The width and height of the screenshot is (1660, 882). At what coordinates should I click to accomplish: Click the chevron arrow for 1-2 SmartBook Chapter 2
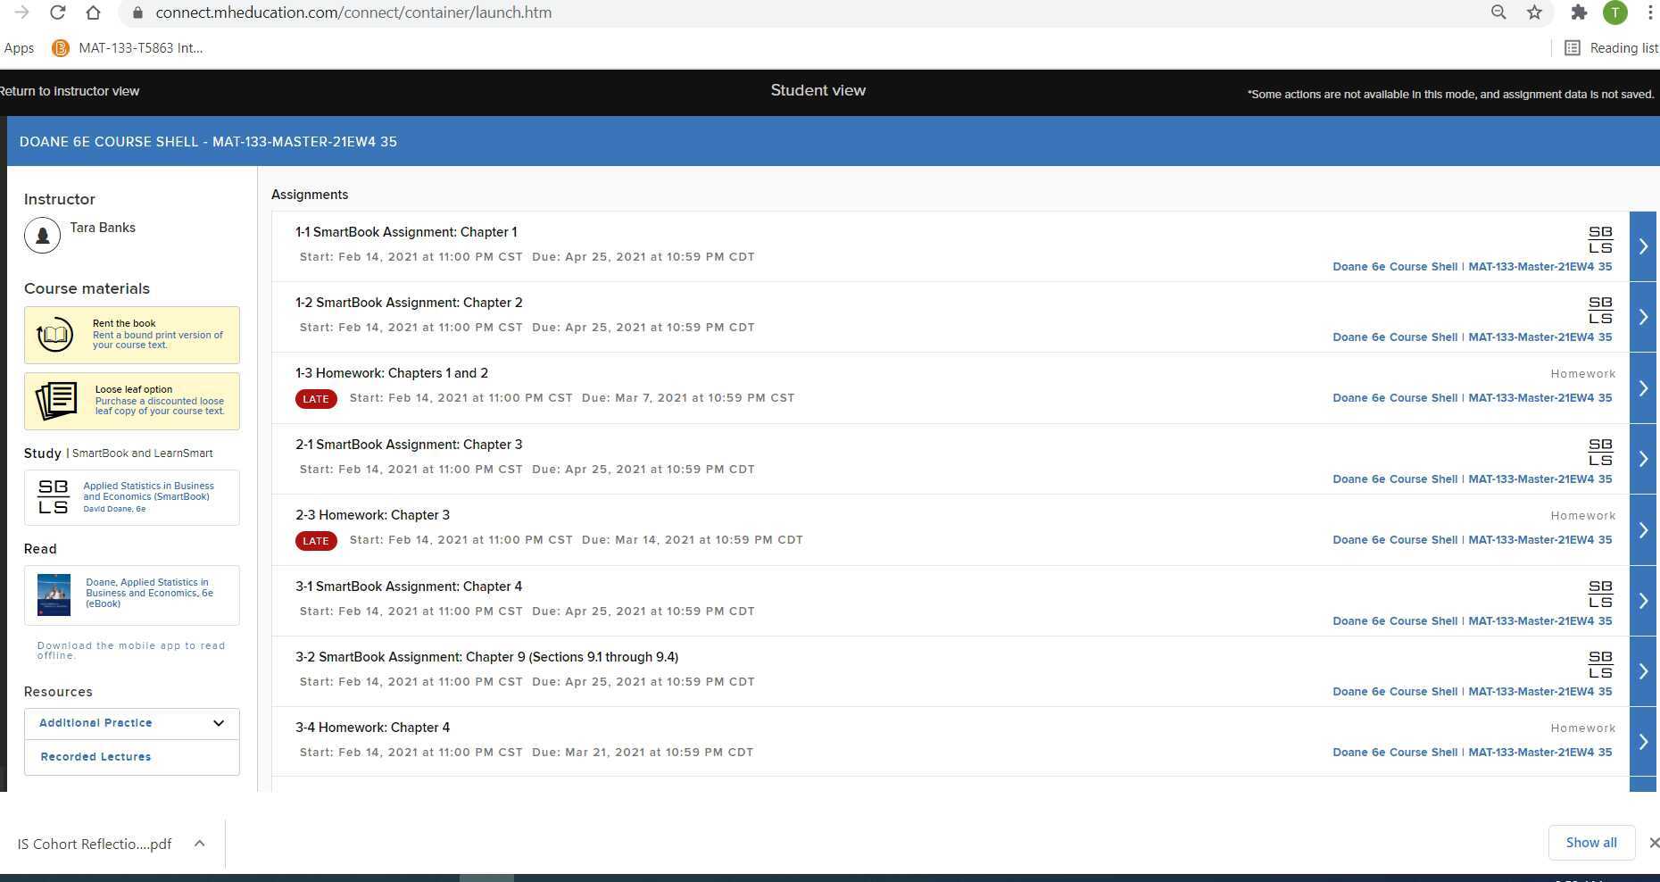click(1643, 317)
